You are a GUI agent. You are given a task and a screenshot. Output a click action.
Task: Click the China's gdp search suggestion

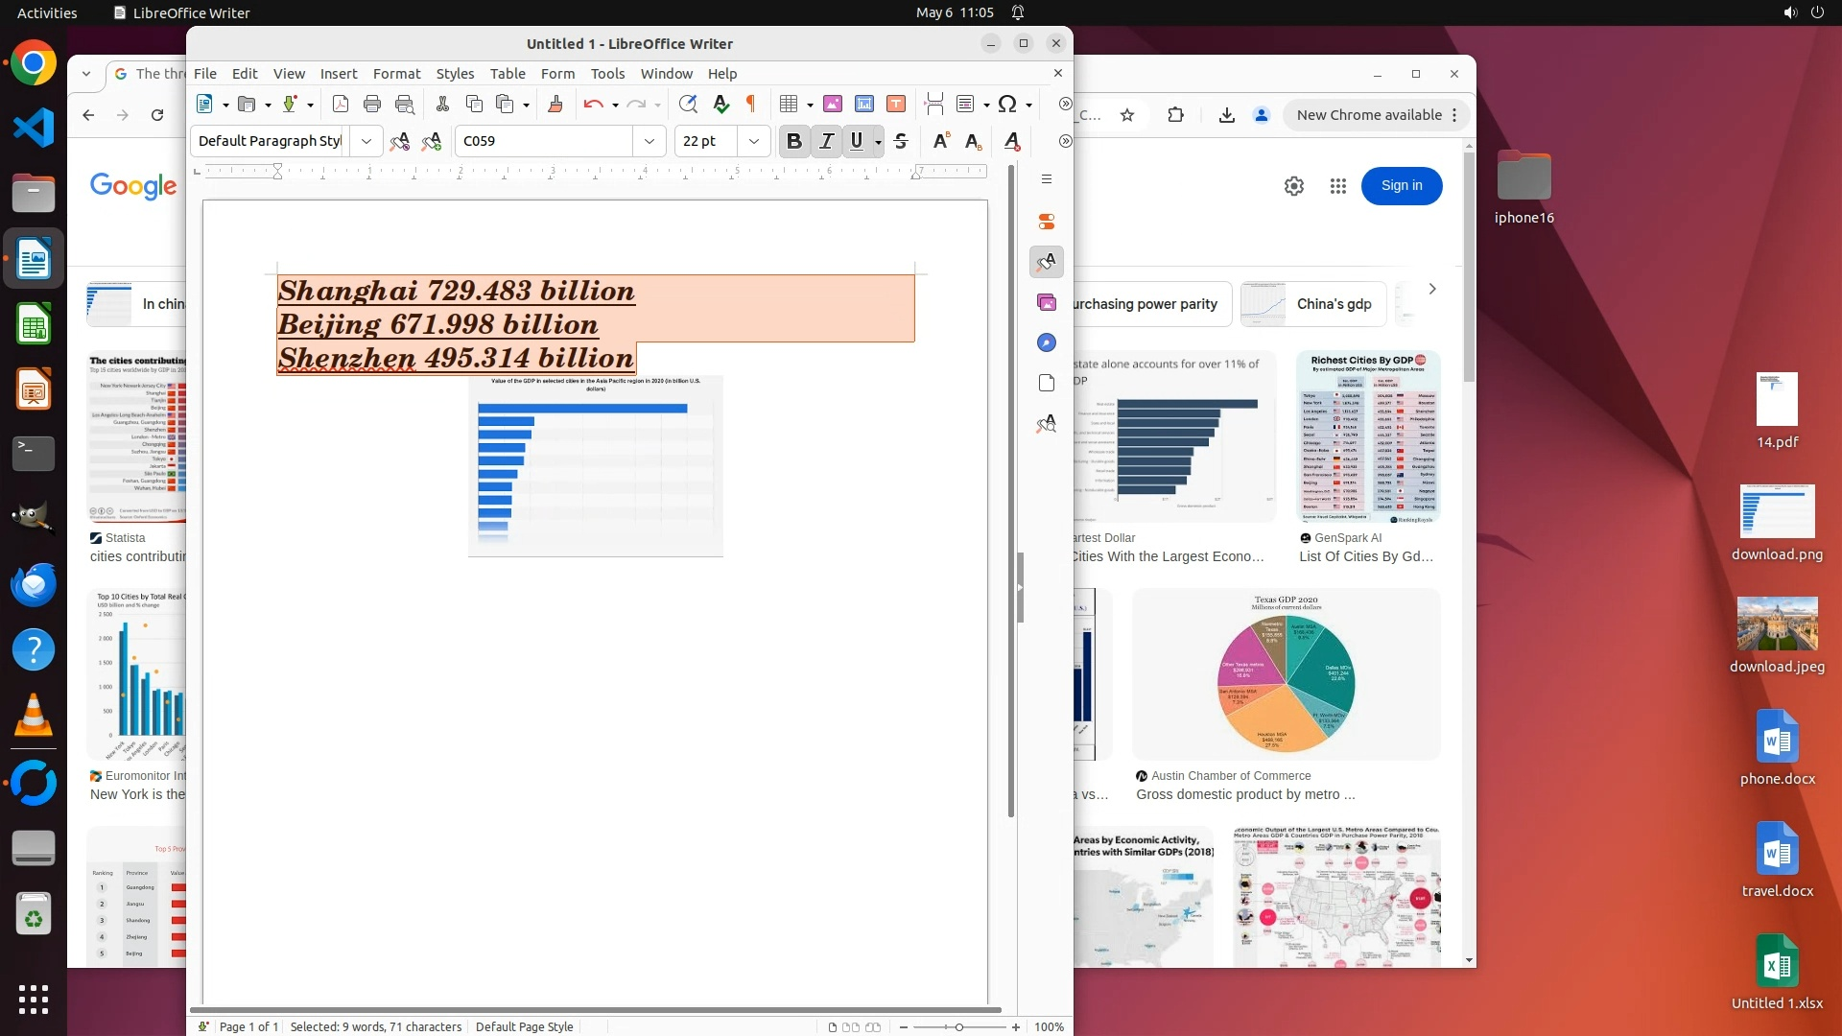click(1334, 304)
